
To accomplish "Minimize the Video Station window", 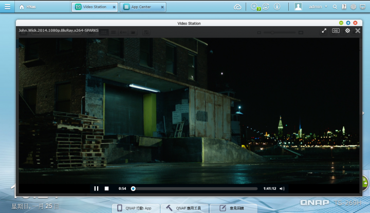I will tap(341, 23).
